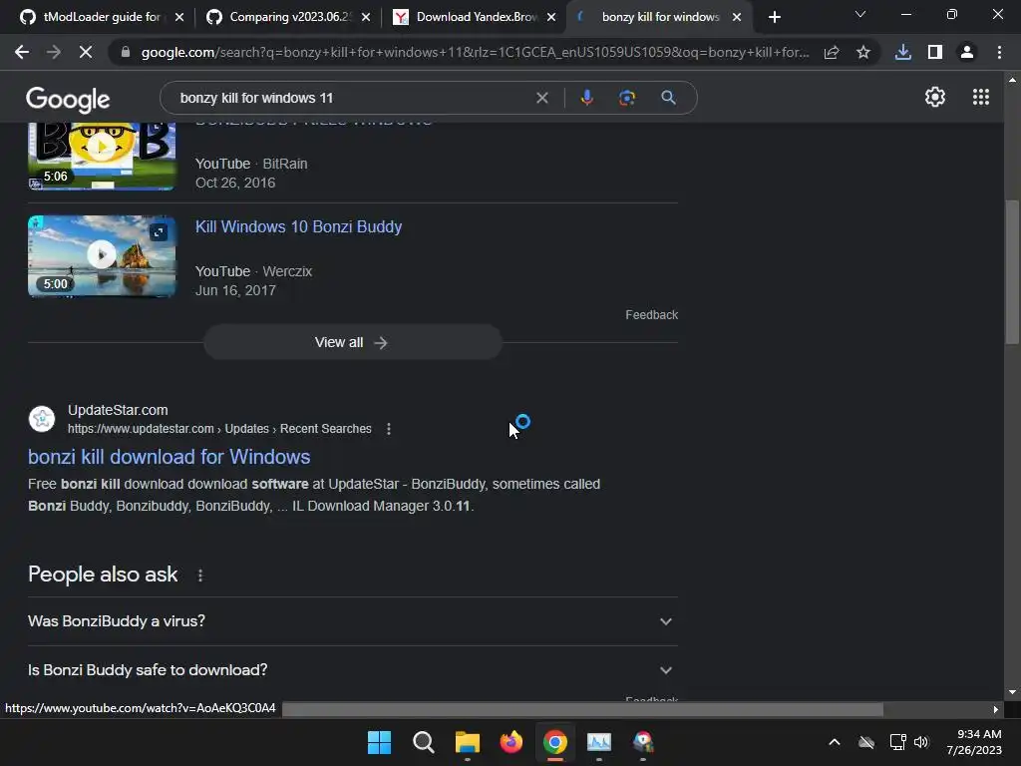The image size is (1021, 766).
Task: Click Chrome icon in taskbar
Action: point(555,742)
